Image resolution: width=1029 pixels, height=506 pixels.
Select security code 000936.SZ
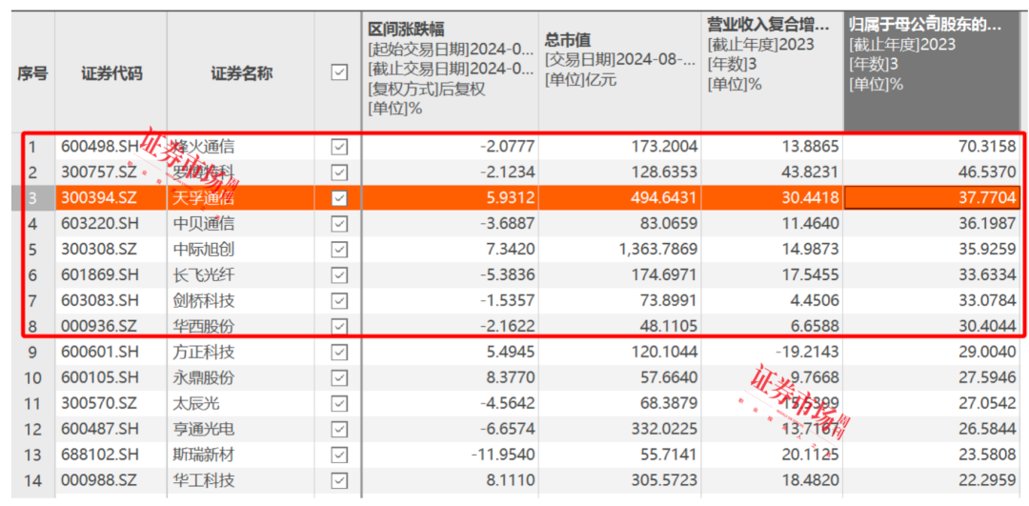(100, 326)
